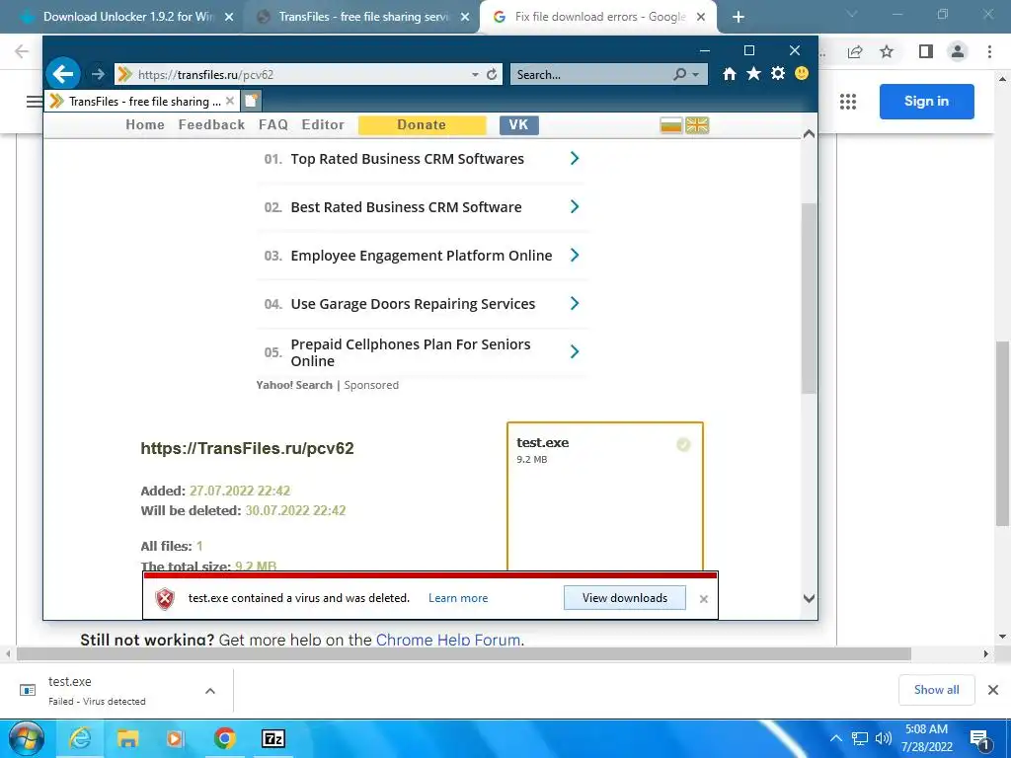The width and height of the screenshot is (1011, 758).
Task: Switch language with the UK flag icon
Action: [x=697, y=125]
